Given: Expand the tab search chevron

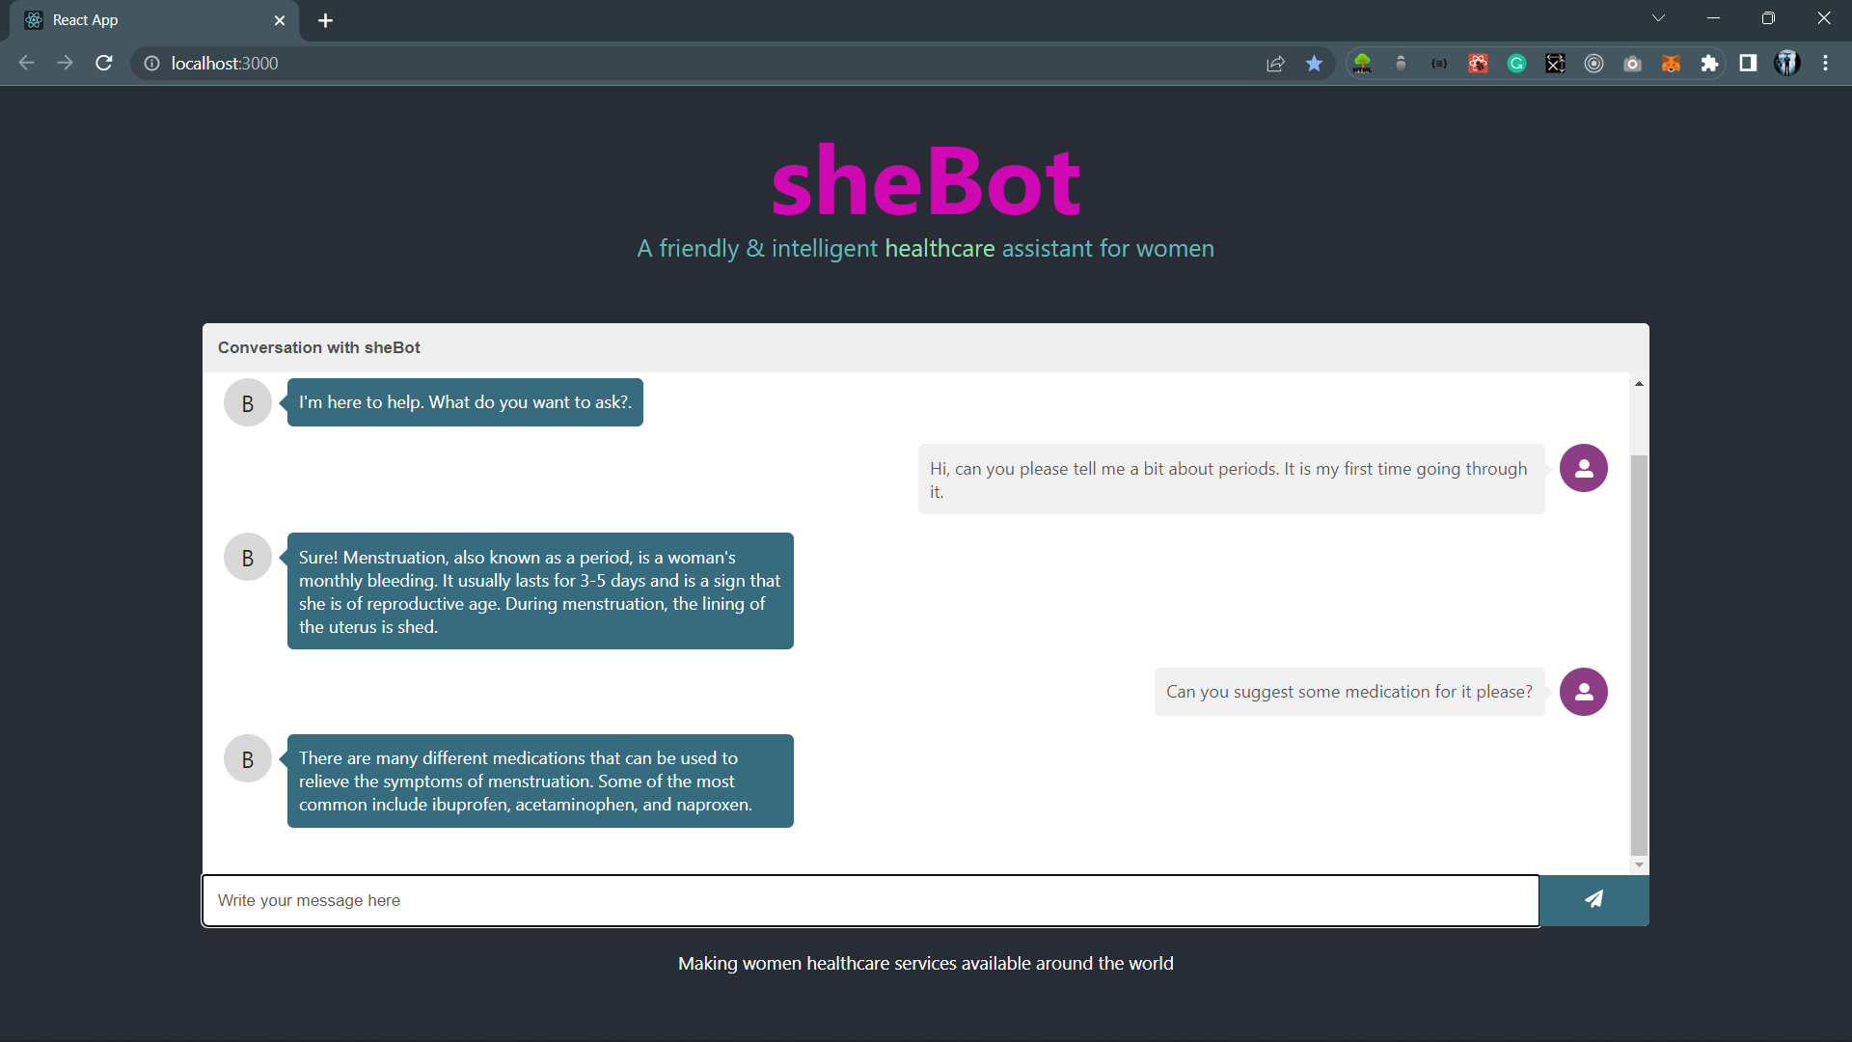Looking at the screenshot, I should pos(1658,18).
